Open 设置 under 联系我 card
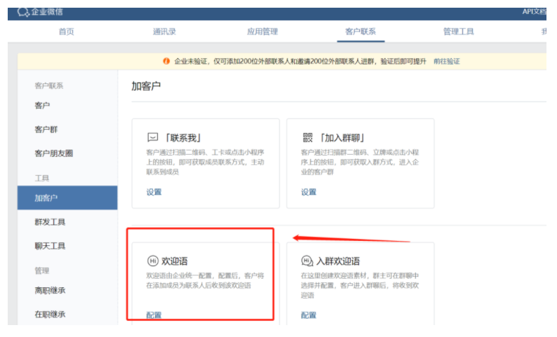557x337 pixels. coord(154,192)
